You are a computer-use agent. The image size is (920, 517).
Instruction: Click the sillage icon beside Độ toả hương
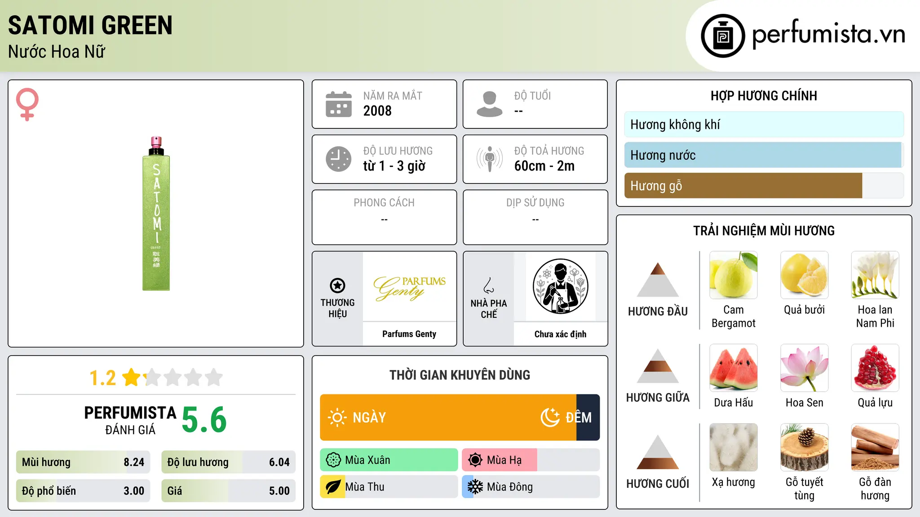(490, 159)
